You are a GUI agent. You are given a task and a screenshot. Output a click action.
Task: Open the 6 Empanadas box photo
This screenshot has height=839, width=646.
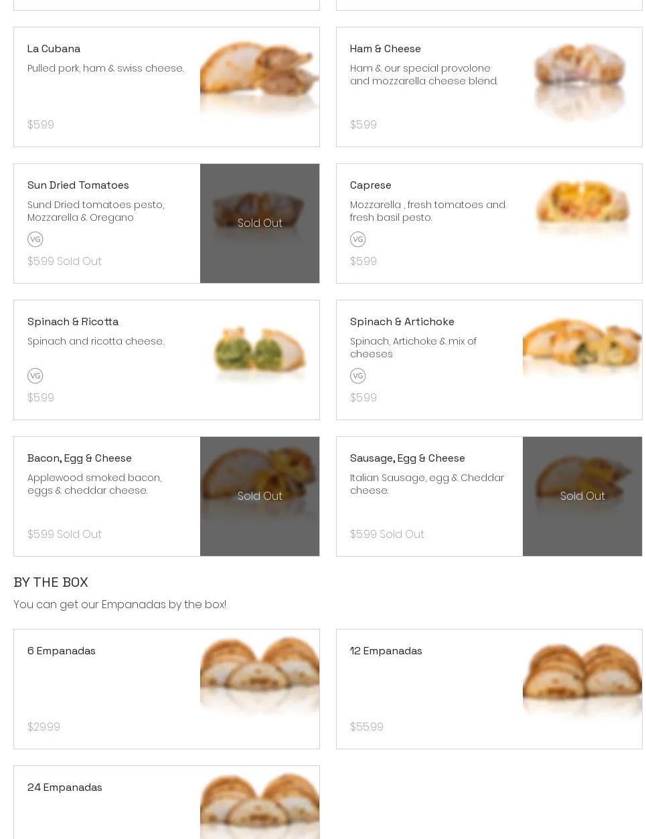[260, 676]
